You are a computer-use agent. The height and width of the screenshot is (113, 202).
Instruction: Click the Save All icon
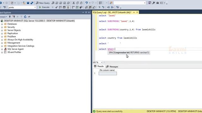pyautogui.click(x=32, y=3)
